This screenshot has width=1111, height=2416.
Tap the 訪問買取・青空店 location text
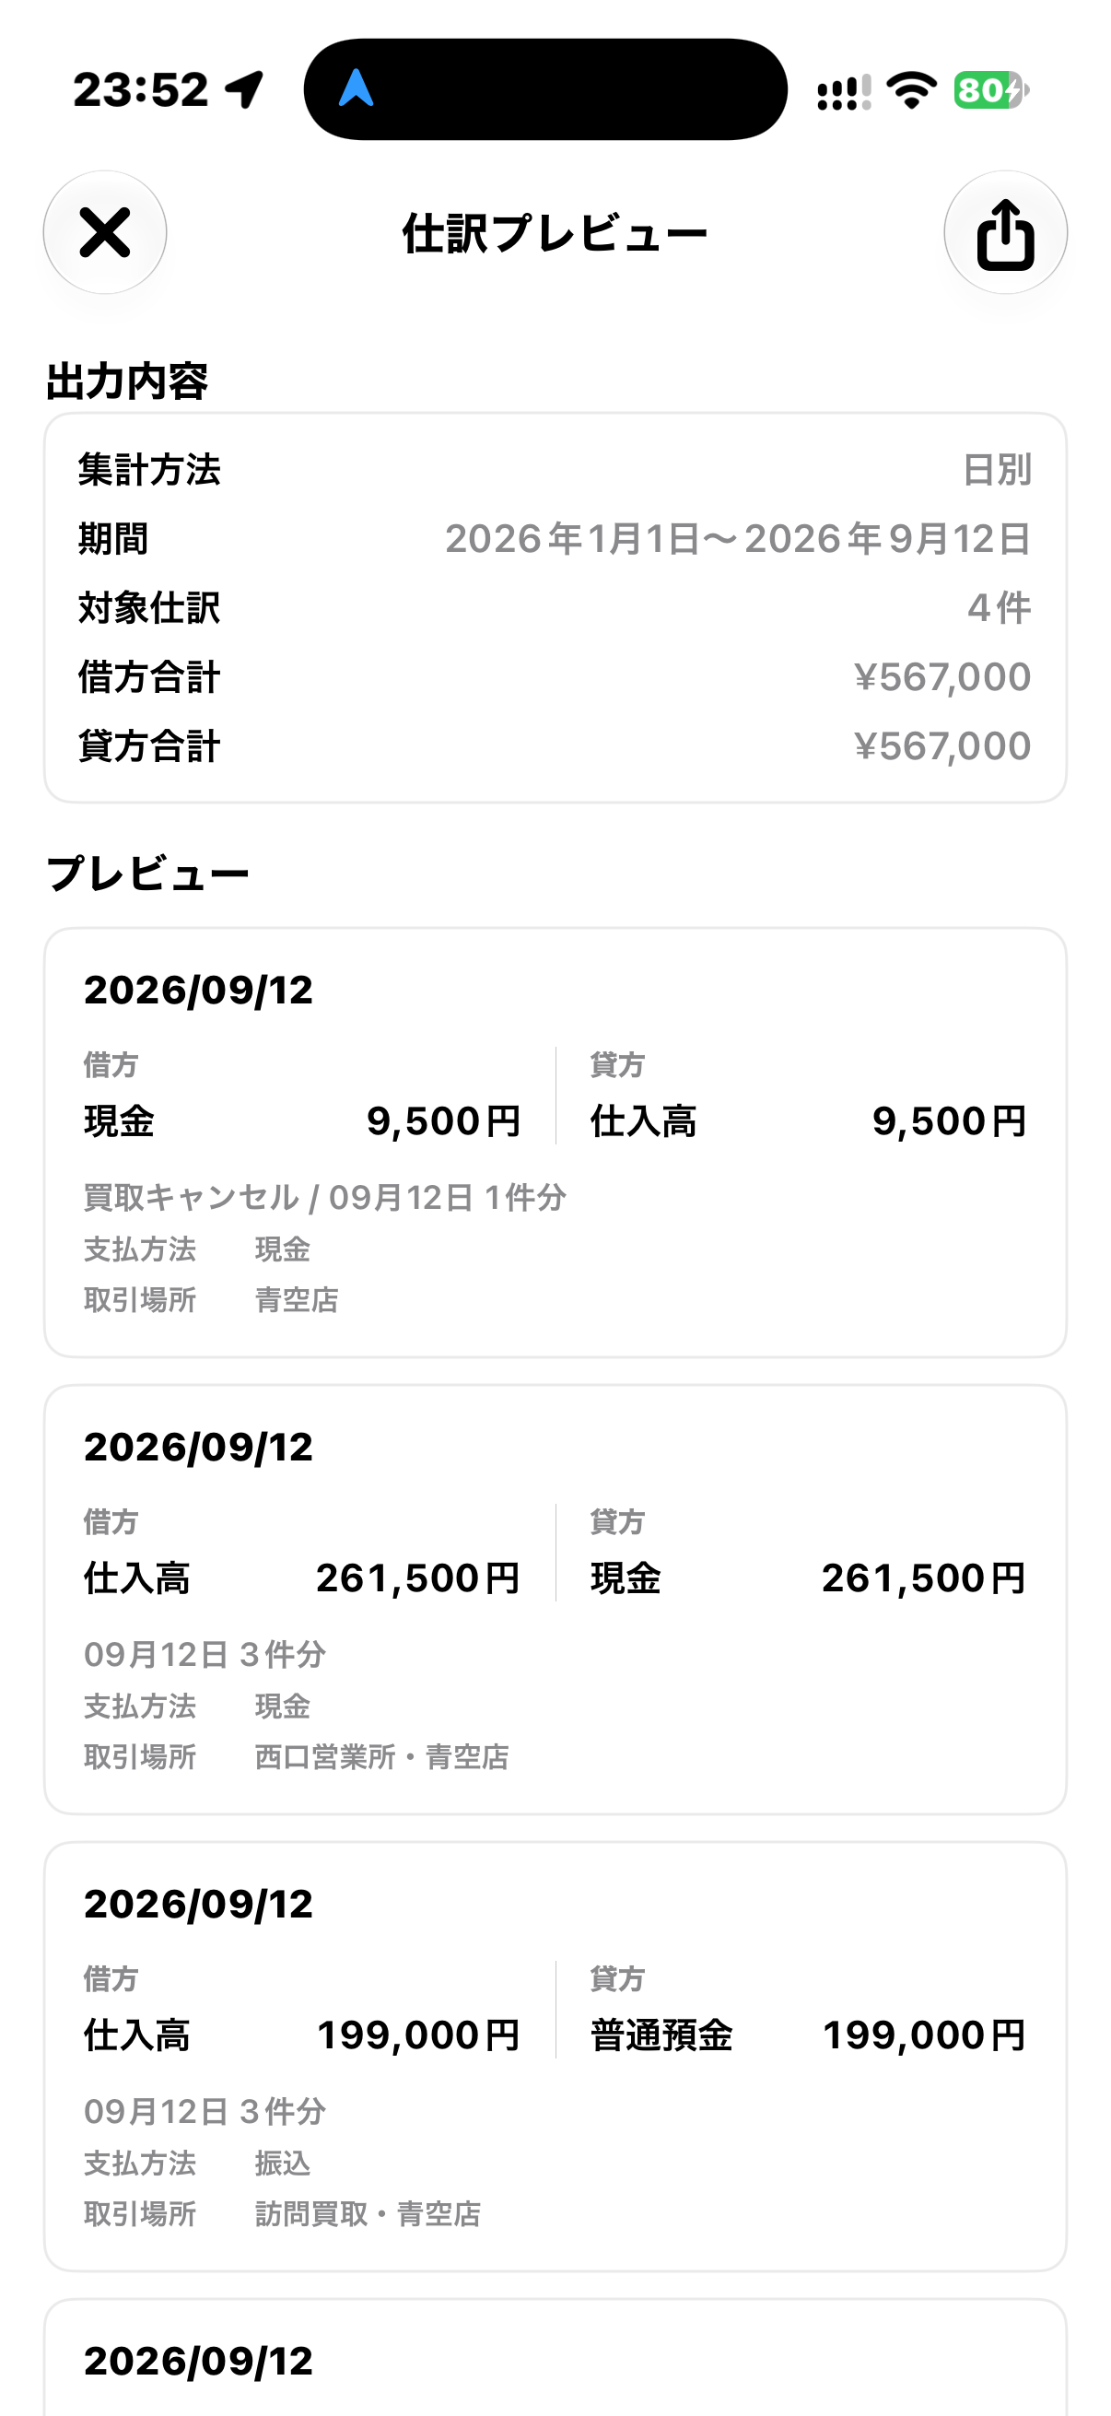[368, 2213]
